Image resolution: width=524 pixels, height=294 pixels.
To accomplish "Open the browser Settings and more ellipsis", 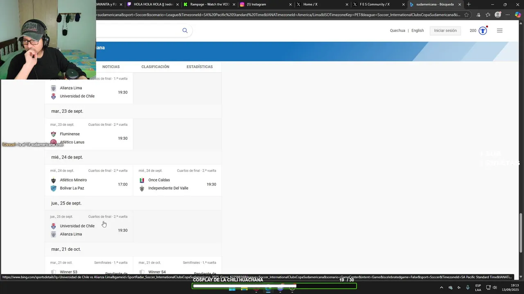I will coord(508,15).
